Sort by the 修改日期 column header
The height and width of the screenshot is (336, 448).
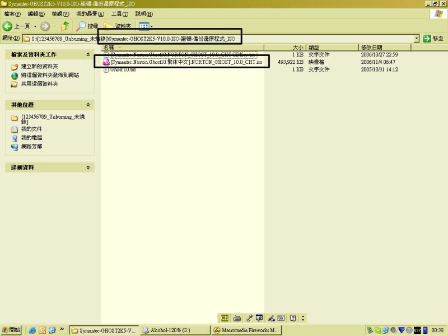(x=385, y=48)
